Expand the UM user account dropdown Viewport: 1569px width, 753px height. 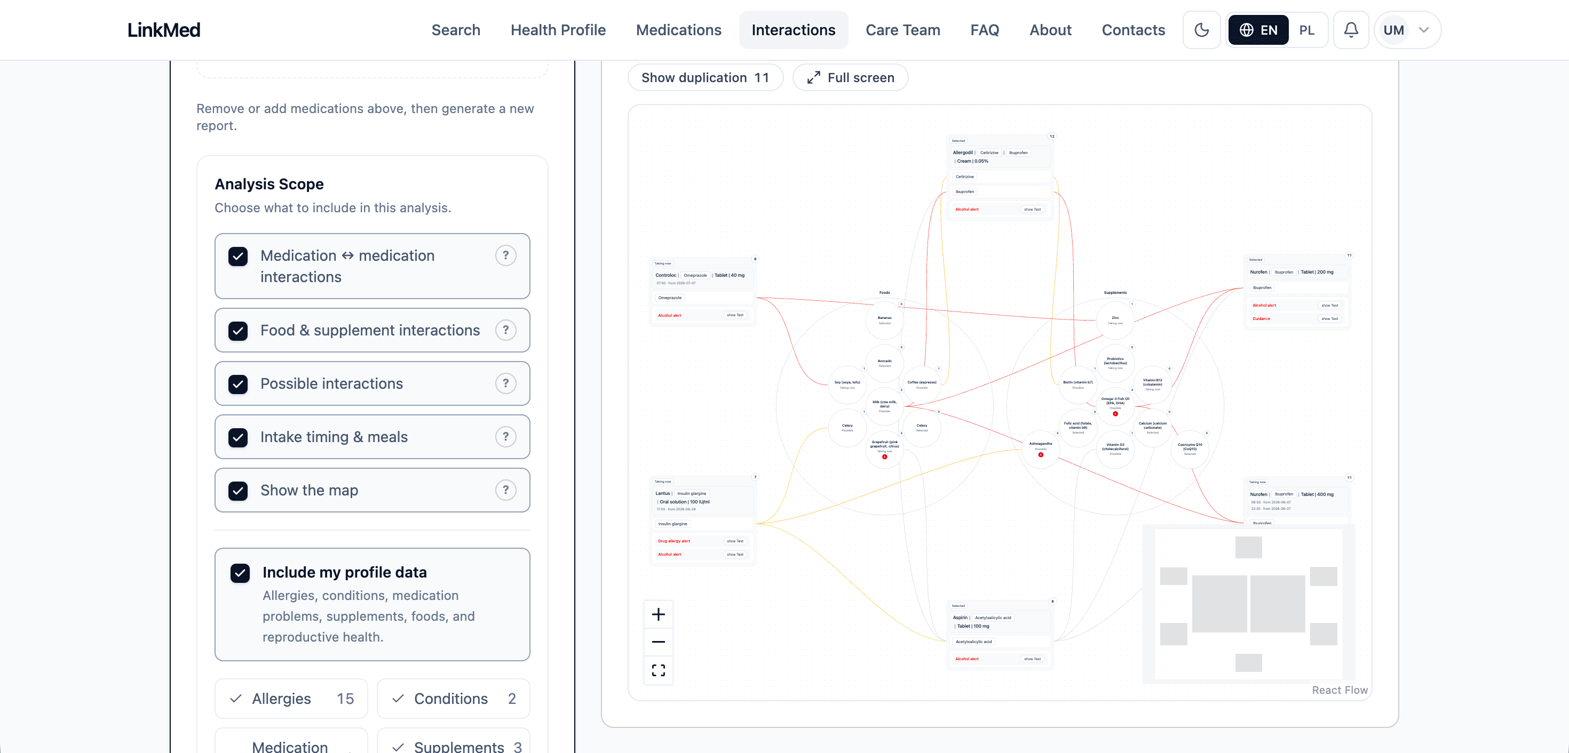pos(1408,30)
